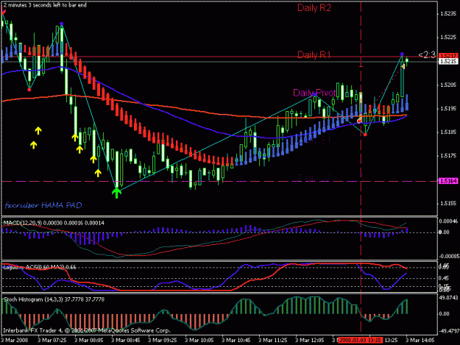Click the 3 Mar 09:25 time label
The image size is (460, 345).
[x=162, y=341]
